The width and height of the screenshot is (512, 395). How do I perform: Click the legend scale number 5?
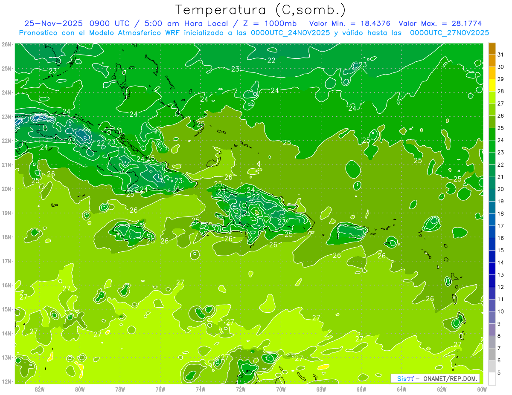coord(500,373)
